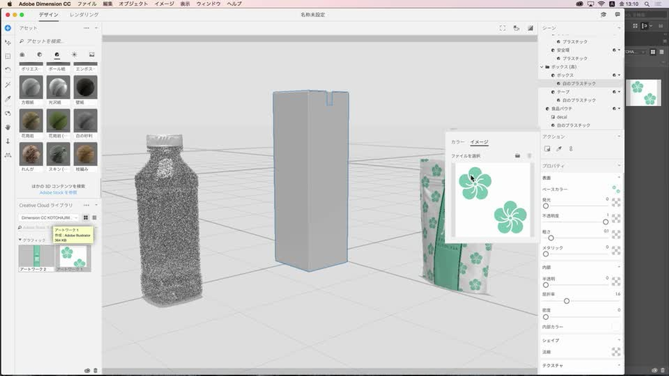Image resolution: width=669 pixels, height=376 pixels.
Task: Open the Adobe Stock link
Action: [x=58, y=193]
